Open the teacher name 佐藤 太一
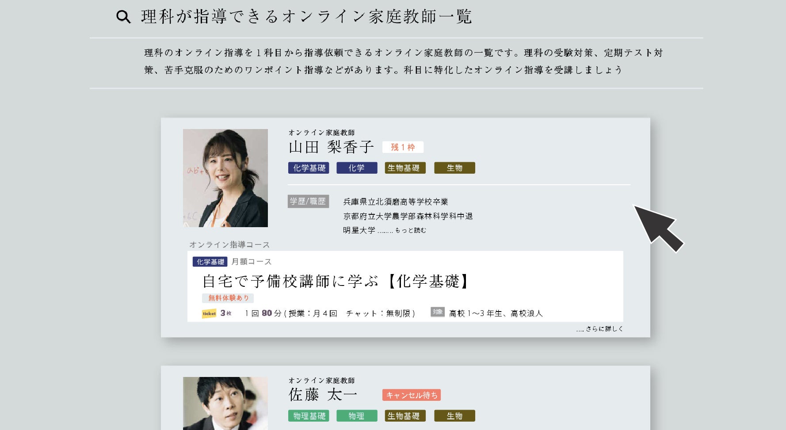The width and height of the screenshot is (786, 430). tap(323, 395)
